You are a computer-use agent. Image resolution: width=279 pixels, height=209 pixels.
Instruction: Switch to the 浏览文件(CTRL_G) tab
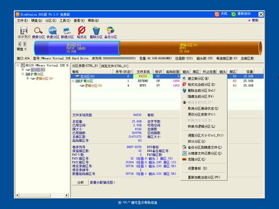tap(114, 66)
